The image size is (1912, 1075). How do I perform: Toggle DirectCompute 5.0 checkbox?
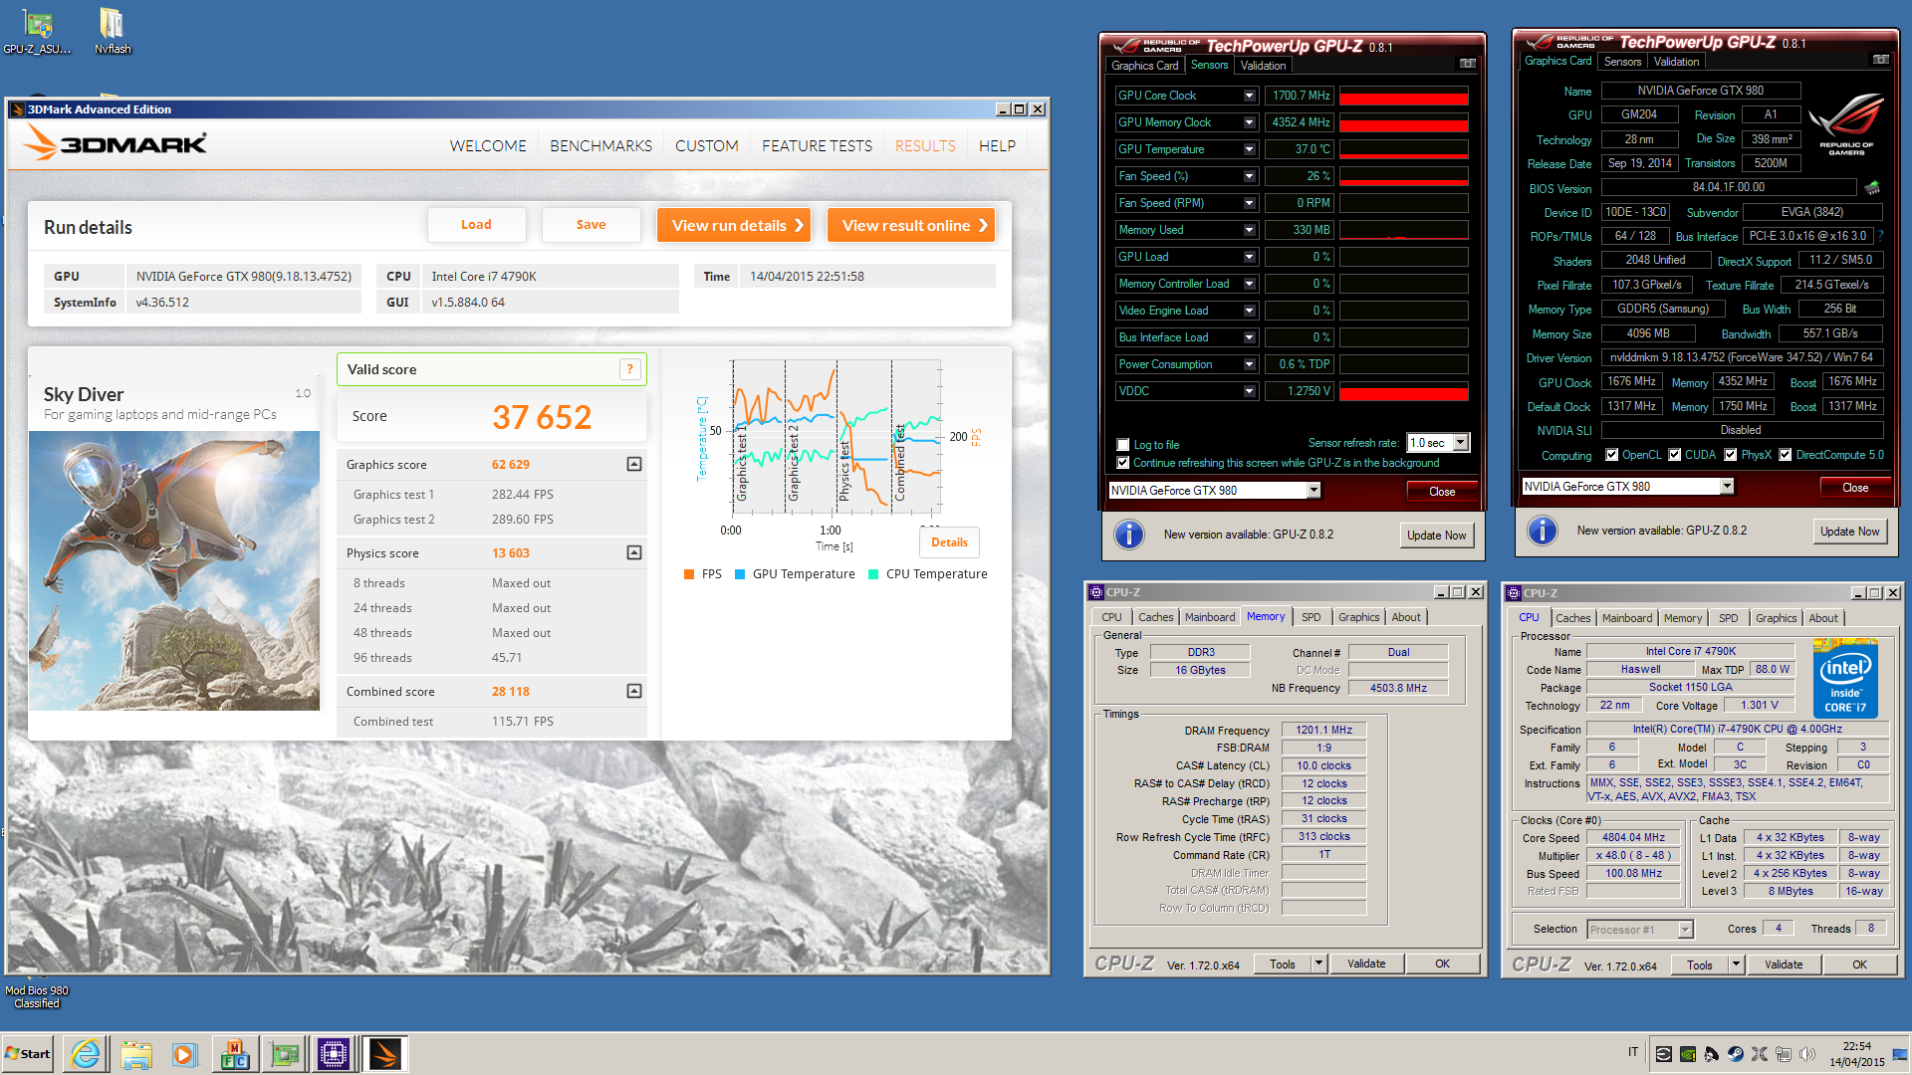pyautogui.click(x=1786, y=455)
